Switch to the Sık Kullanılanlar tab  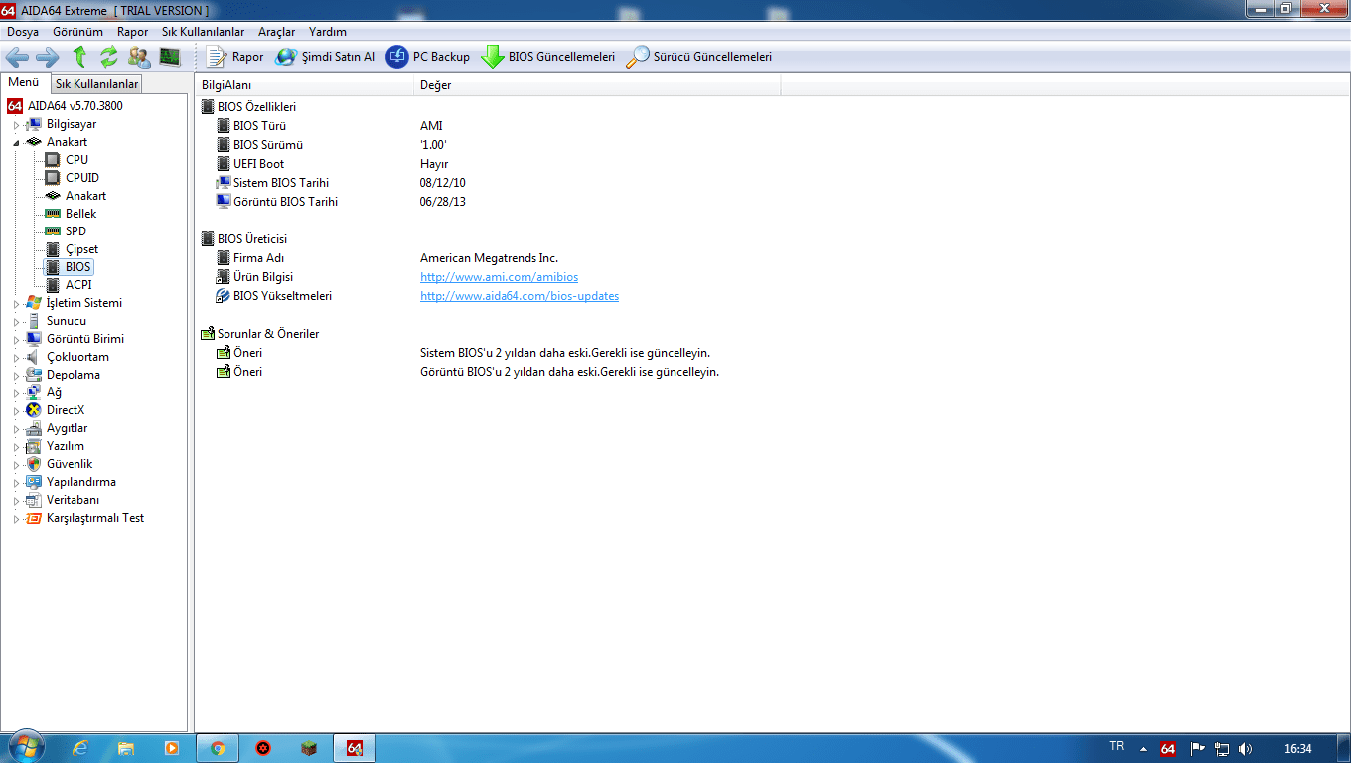coord(96,84)
